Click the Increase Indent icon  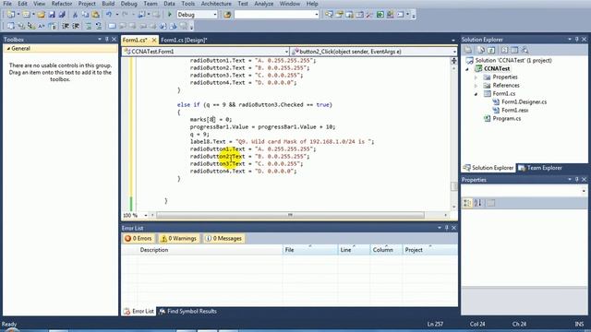click(76, 26)
